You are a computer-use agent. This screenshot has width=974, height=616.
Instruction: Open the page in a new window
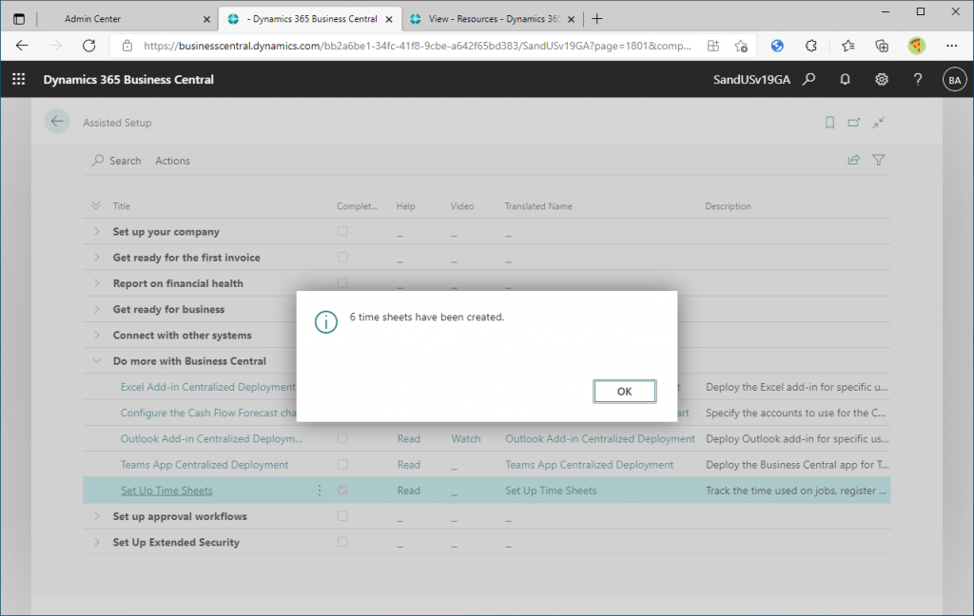tap(854, 123)
